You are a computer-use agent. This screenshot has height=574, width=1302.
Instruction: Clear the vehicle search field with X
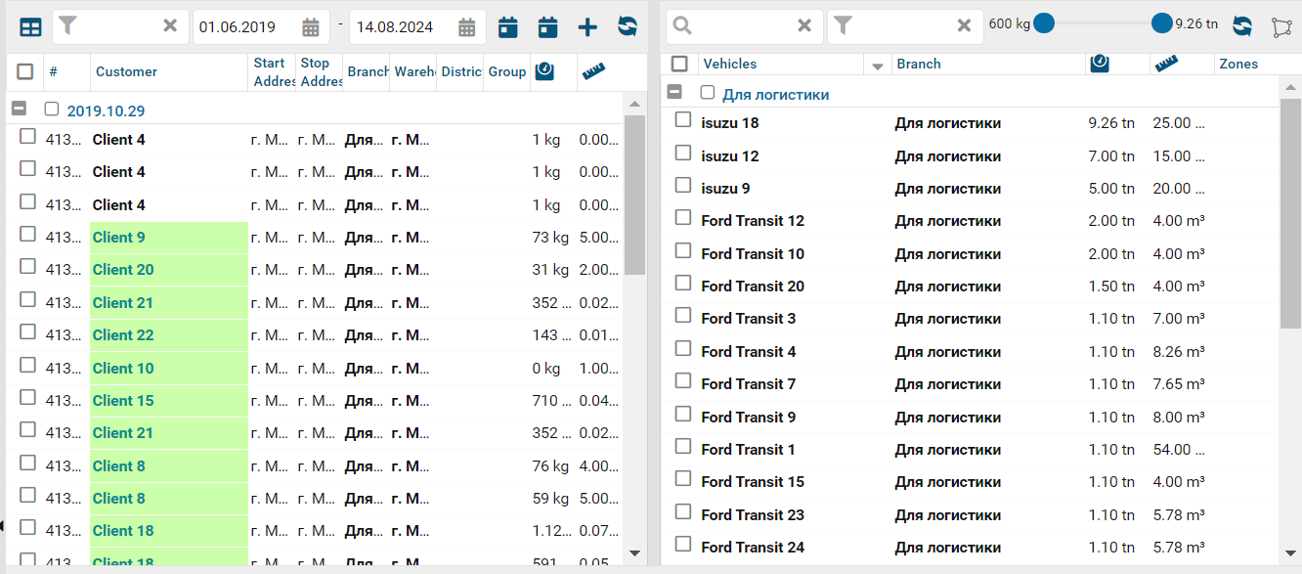click(804, 26)
